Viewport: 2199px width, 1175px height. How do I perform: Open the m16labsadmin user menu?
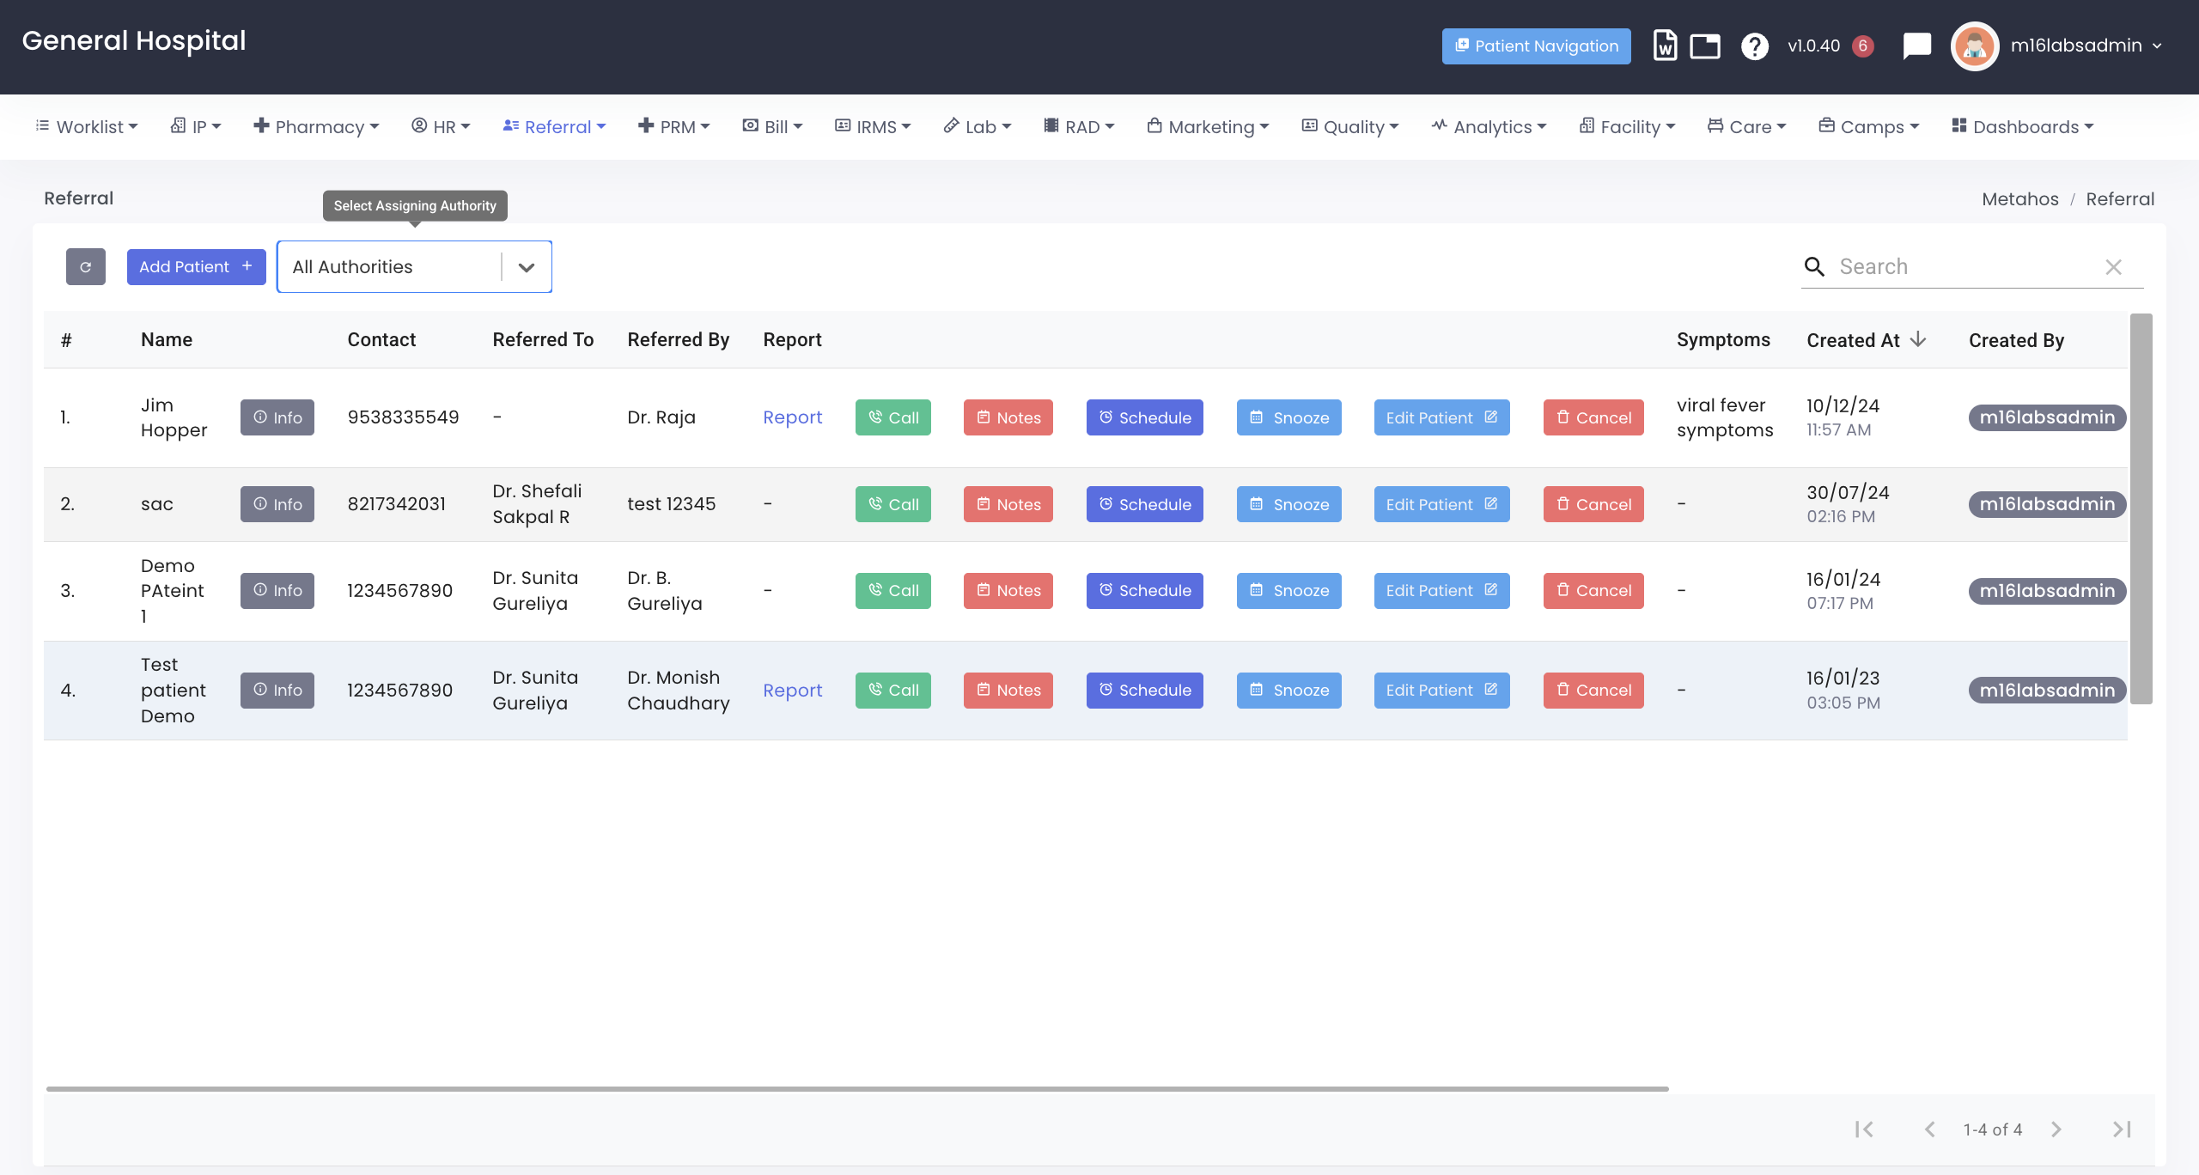[2076, 46]
